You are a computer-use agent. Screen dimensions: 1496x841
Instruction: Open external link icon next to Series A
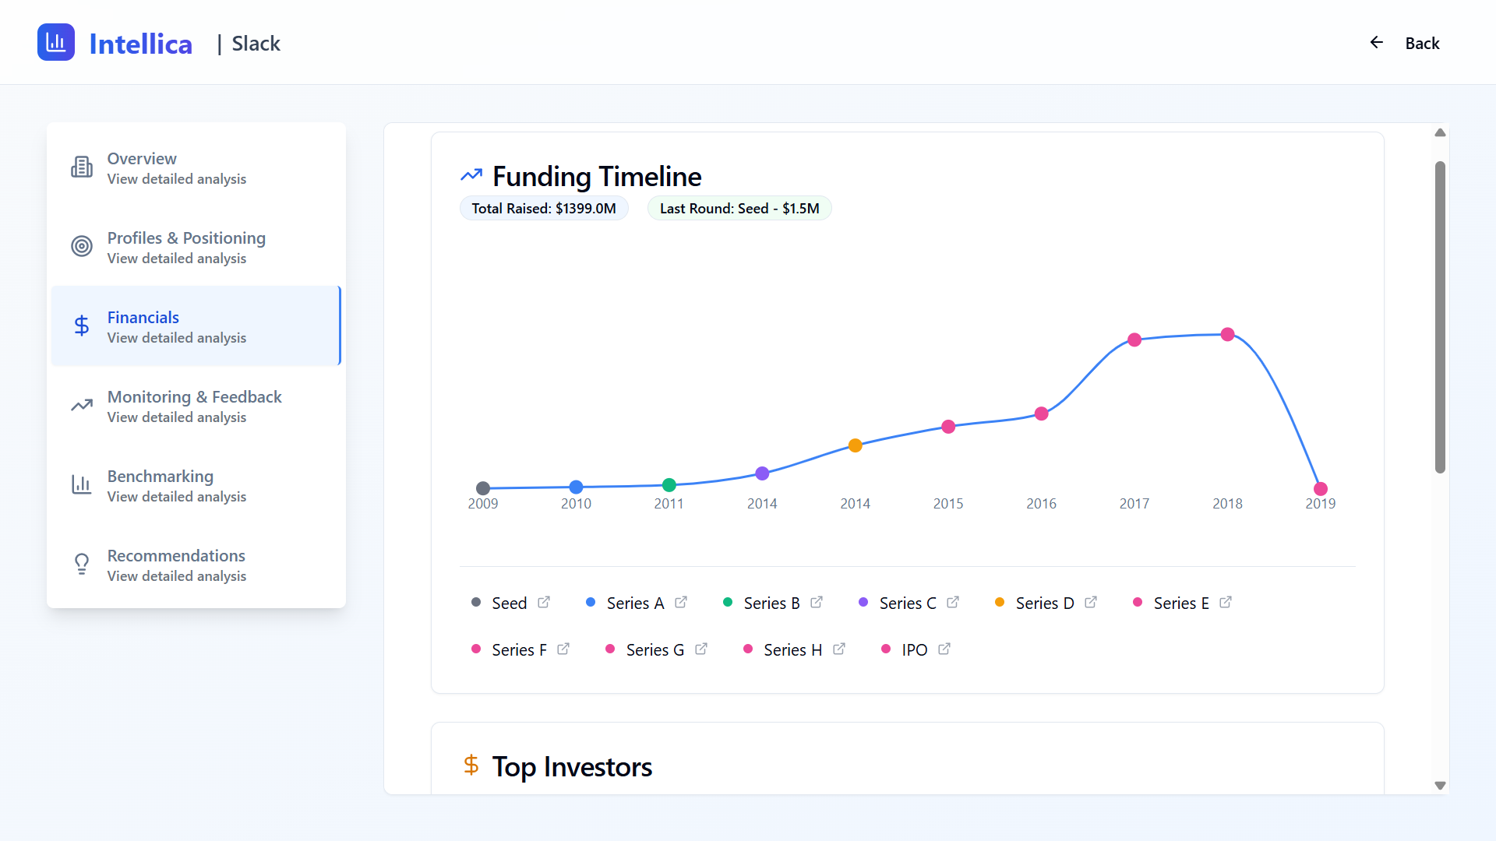click(x=681, y=602)
